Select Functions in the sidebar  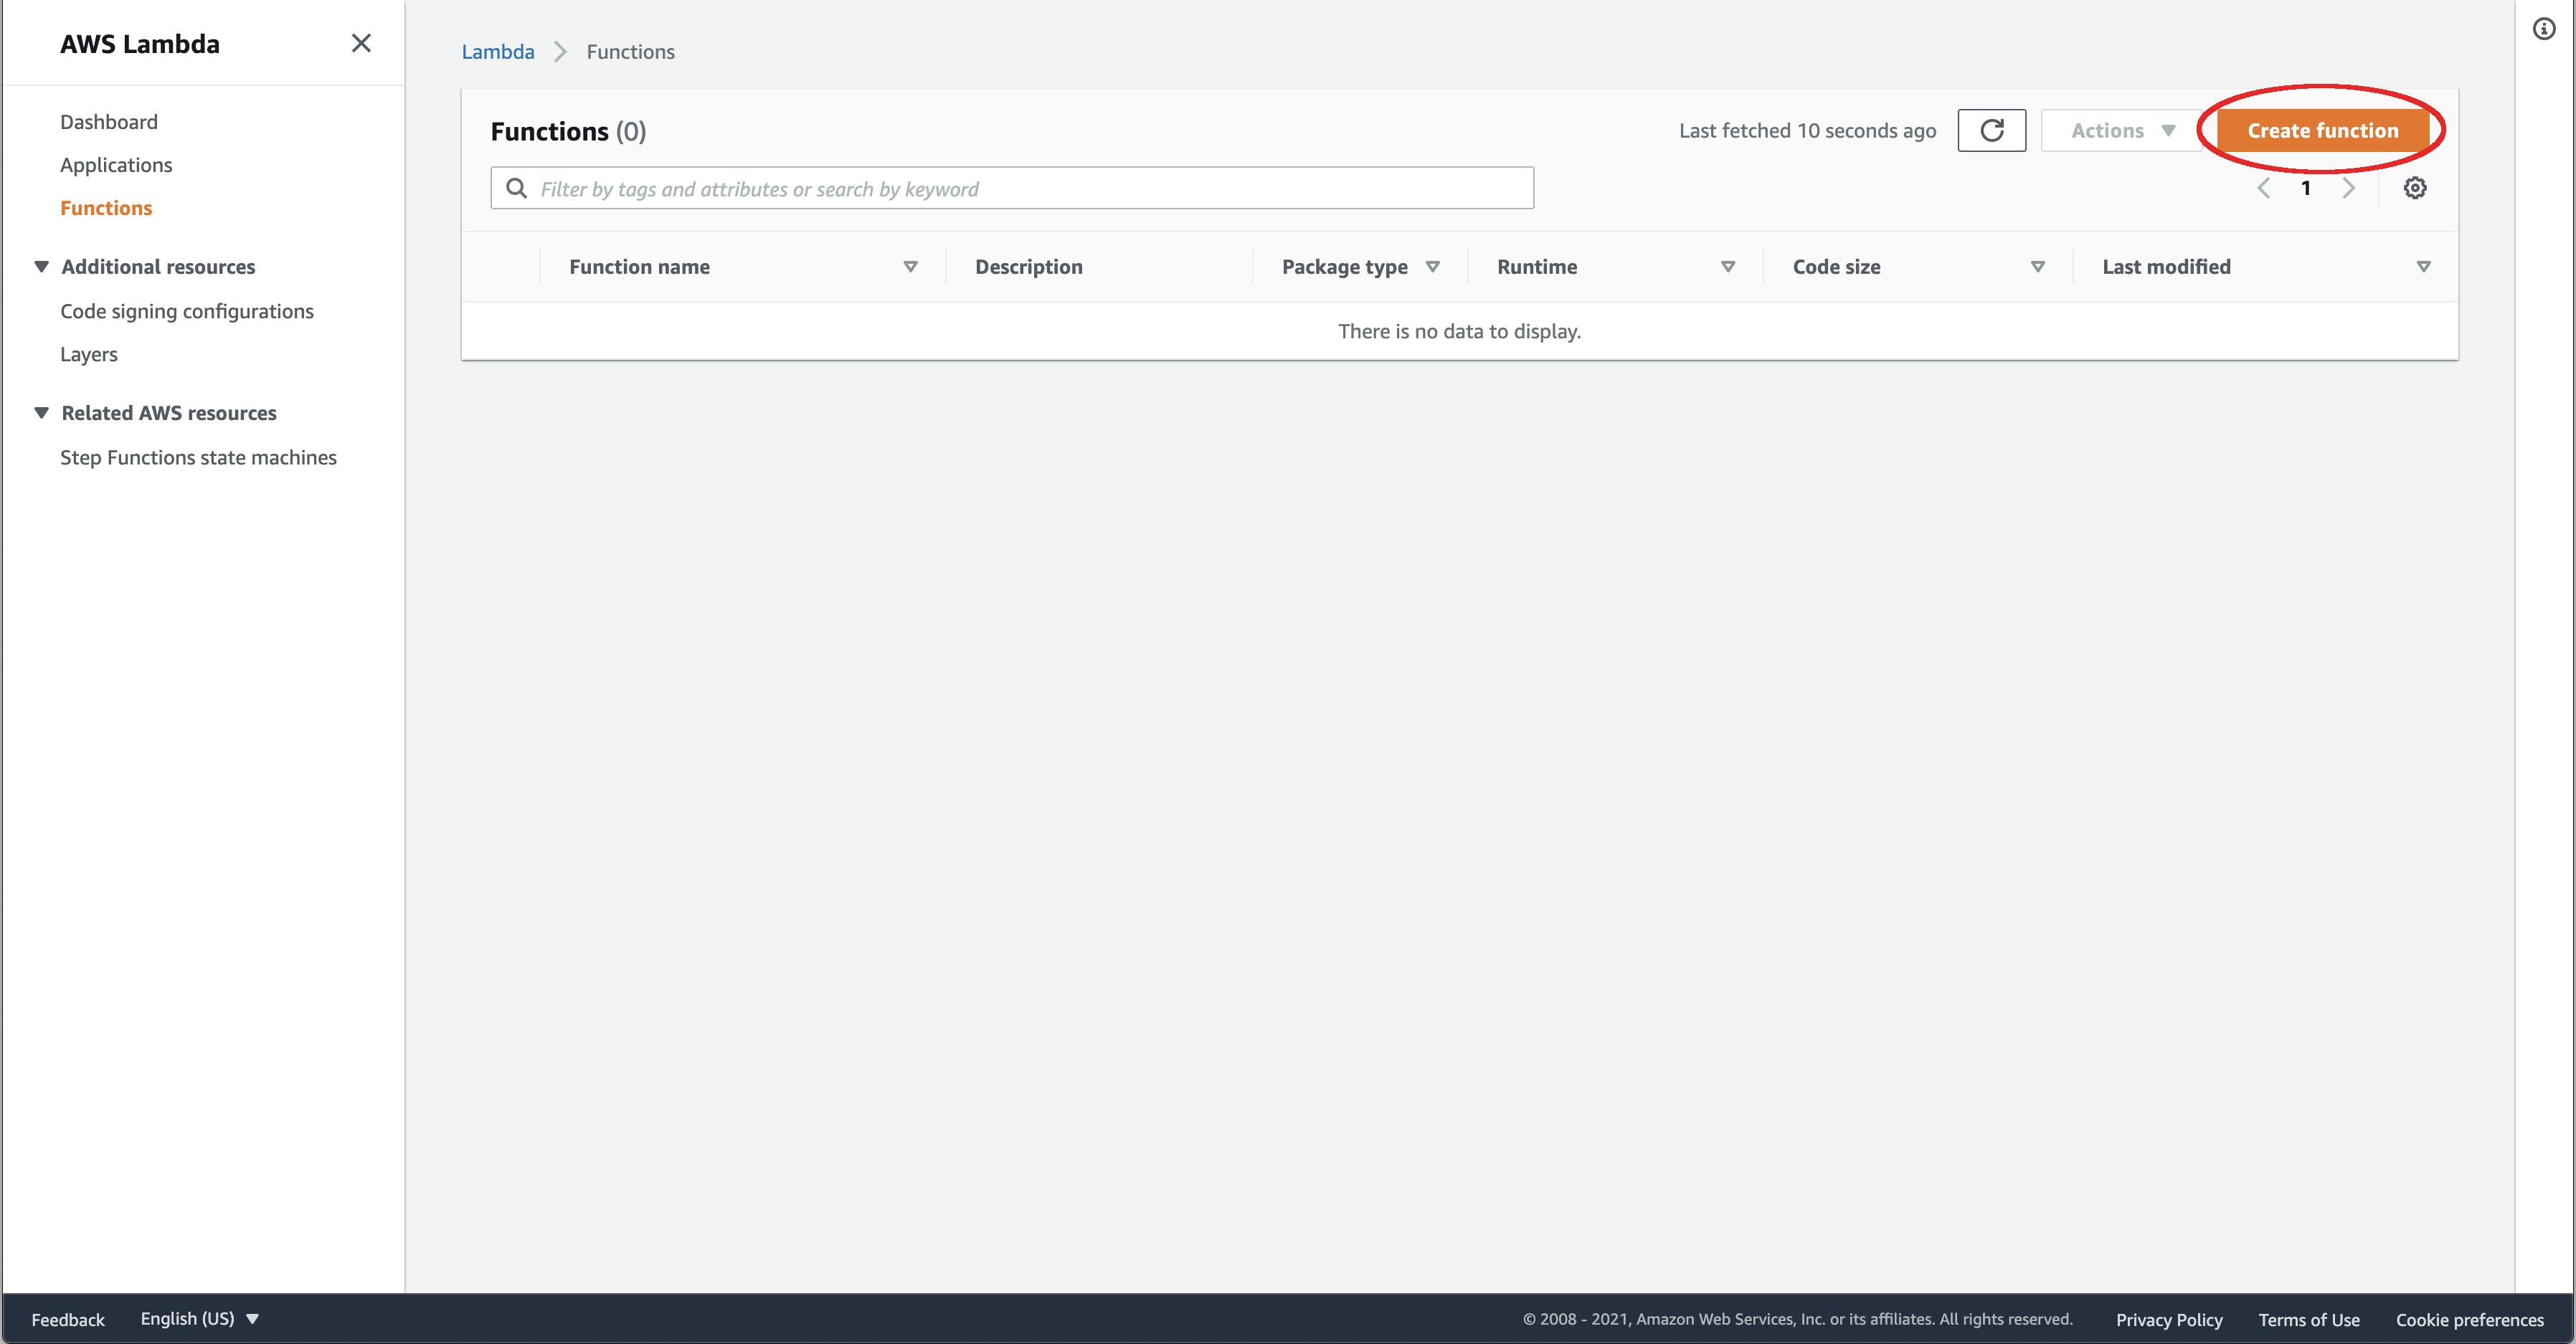coord(106,208)
